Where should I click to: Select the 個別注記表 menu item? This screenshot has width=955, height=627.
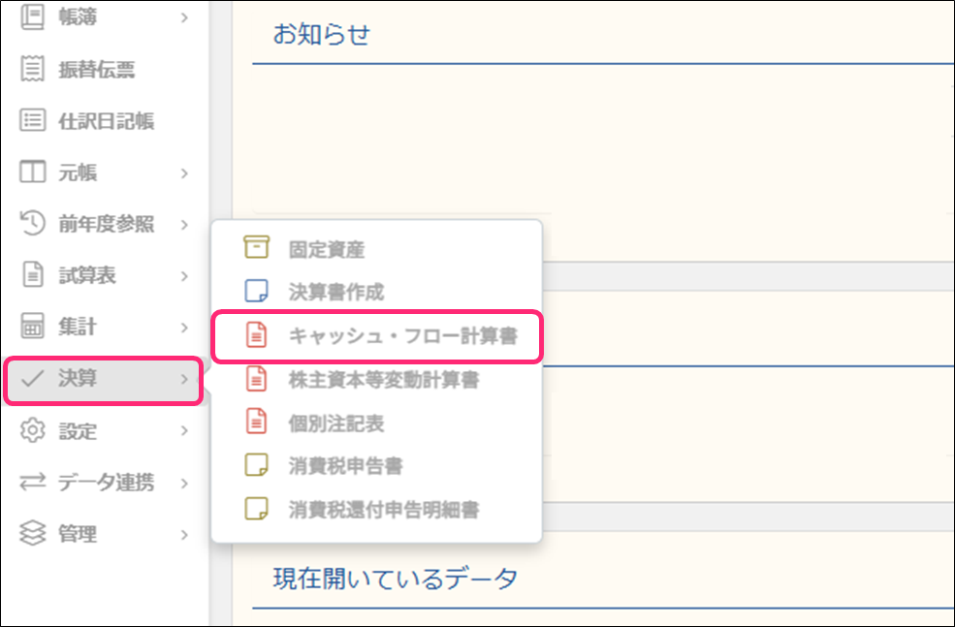pyautogui.click(x=336, y=423)
